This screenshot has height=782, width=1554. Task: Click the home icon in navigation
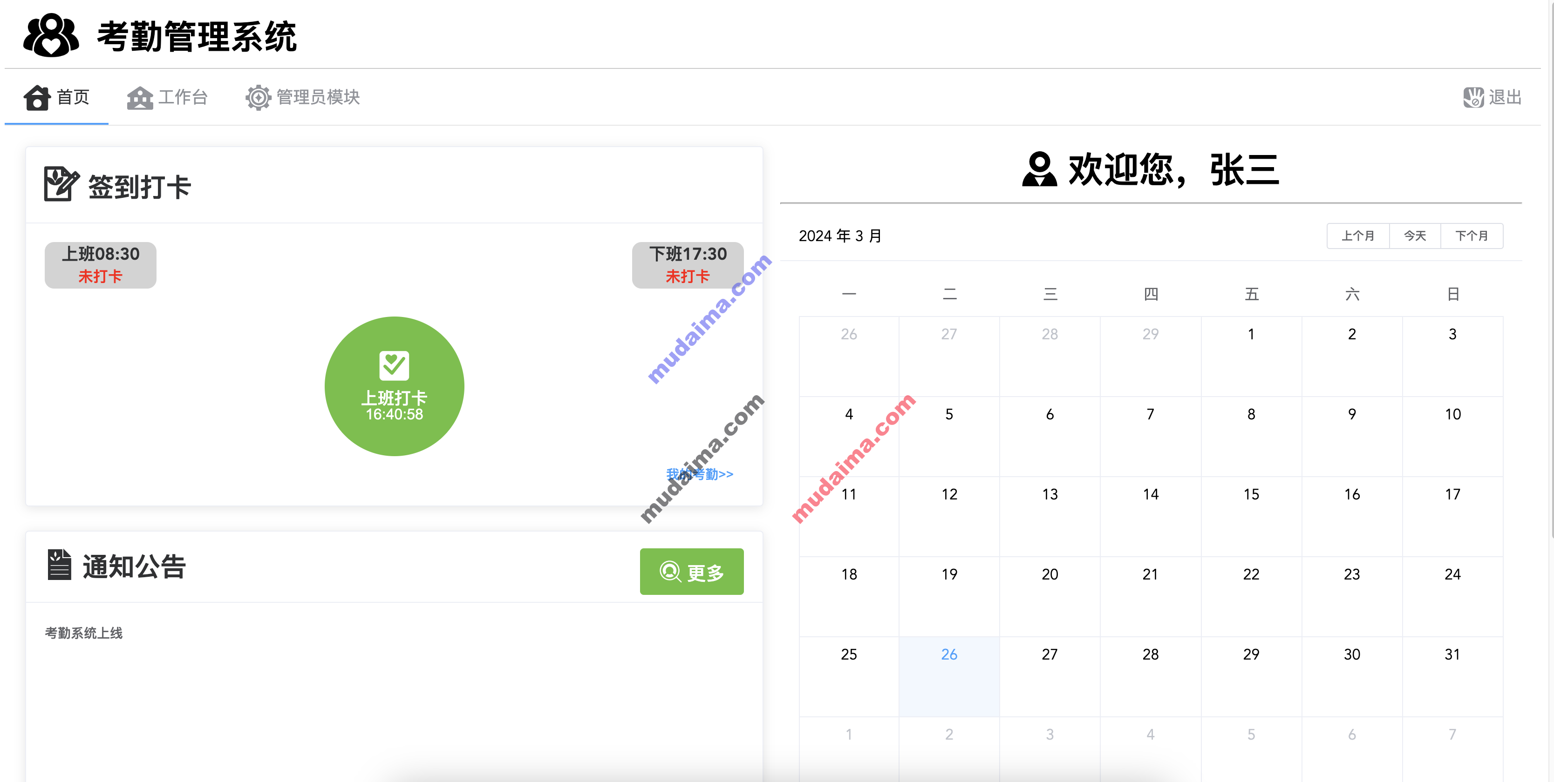37,98
